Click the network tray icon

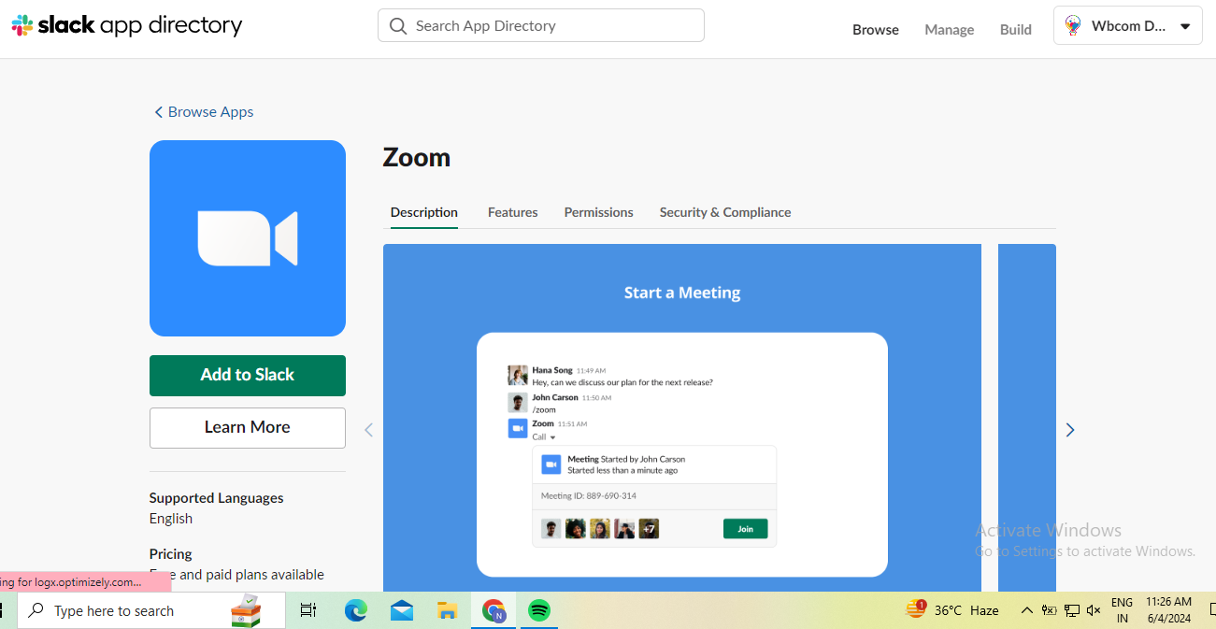(1072, 610)
